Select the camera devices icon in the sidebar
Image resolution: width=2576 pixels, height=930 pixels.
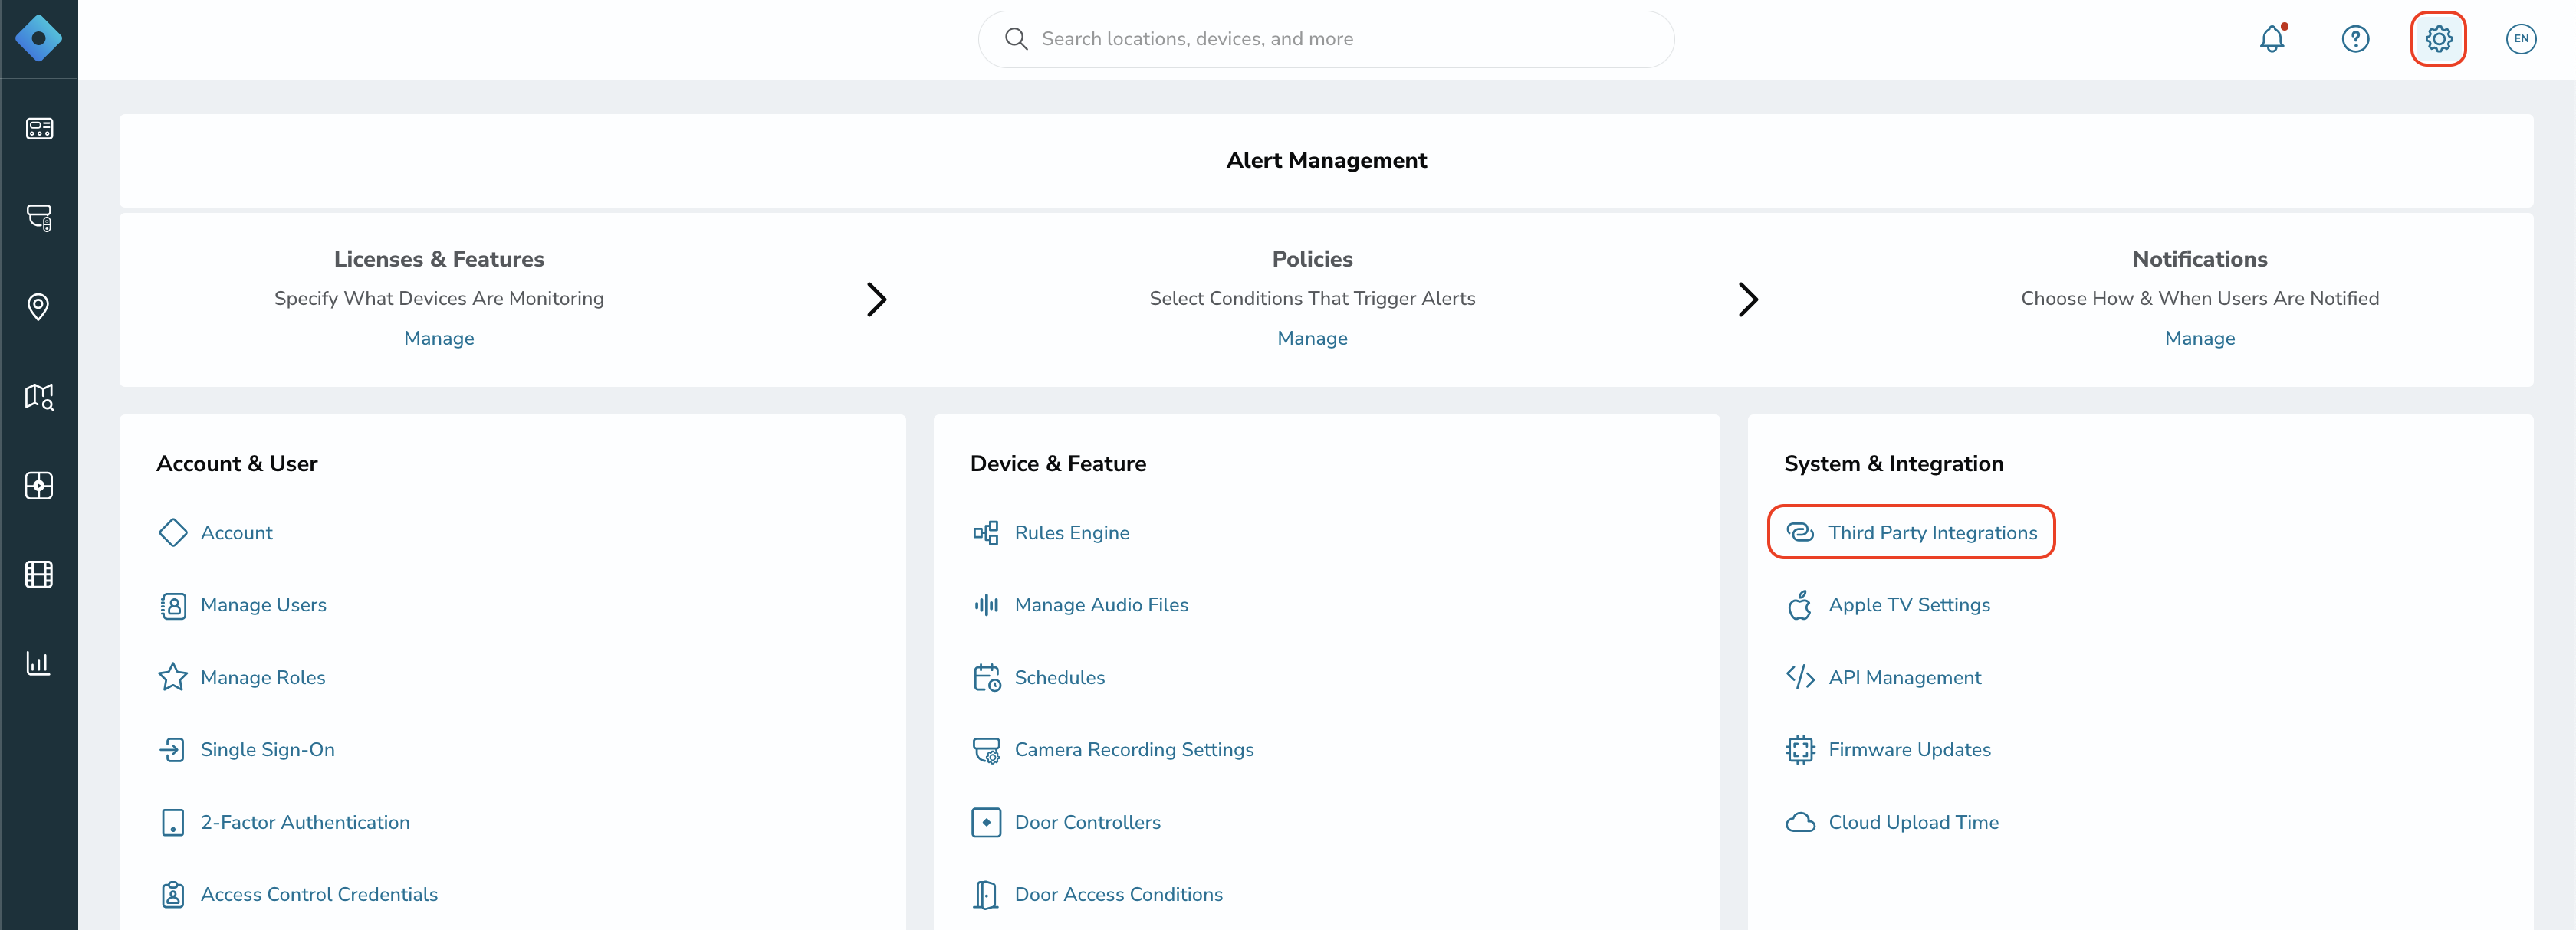tap(39, 218)
